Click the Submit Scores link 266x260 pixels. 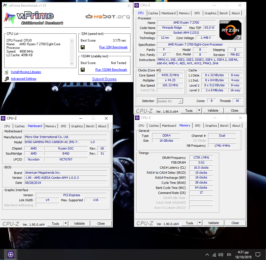coord(104,79)
